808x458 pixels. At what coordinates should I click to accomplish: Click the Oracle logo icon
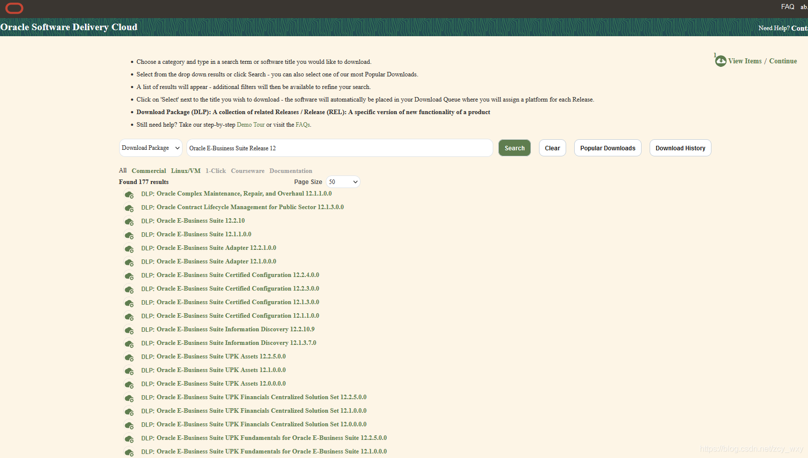tap(14, 8)
